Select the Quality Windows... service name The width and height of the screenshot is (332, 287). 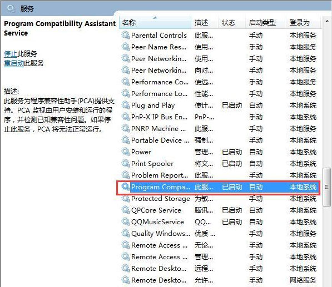161,234
